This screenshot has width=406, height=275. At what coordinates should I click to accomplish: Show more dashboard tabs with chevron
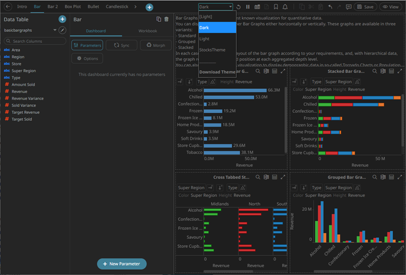pos(135,7)
